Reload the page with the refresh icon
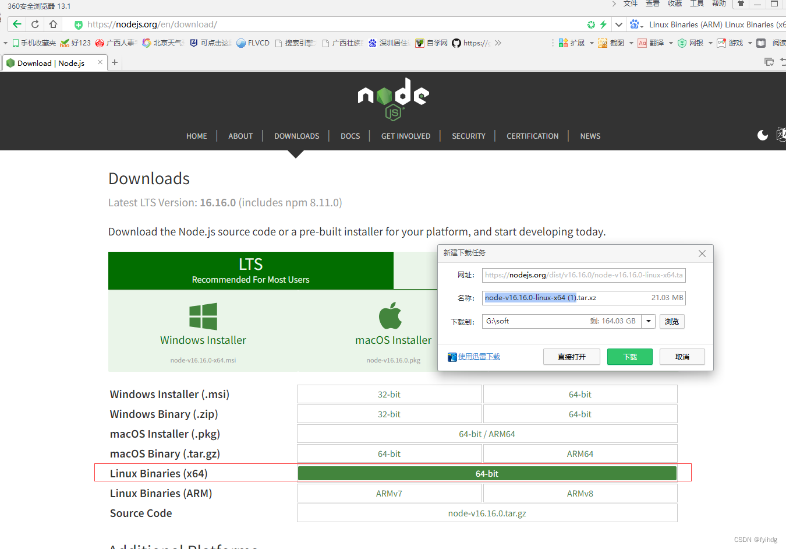The height and width of the screenshot is (549, 786). (x=35, y=24)
